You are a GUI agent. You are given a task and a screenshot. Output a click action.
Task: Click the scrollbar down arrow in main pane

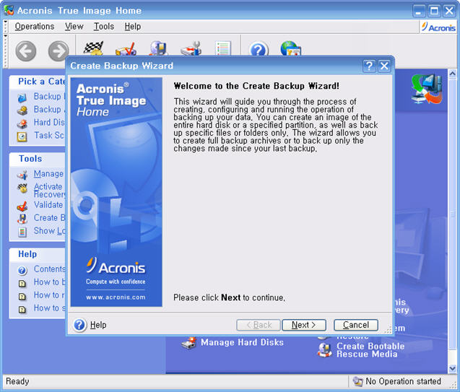pyautogui.click(x=452, y=369)
